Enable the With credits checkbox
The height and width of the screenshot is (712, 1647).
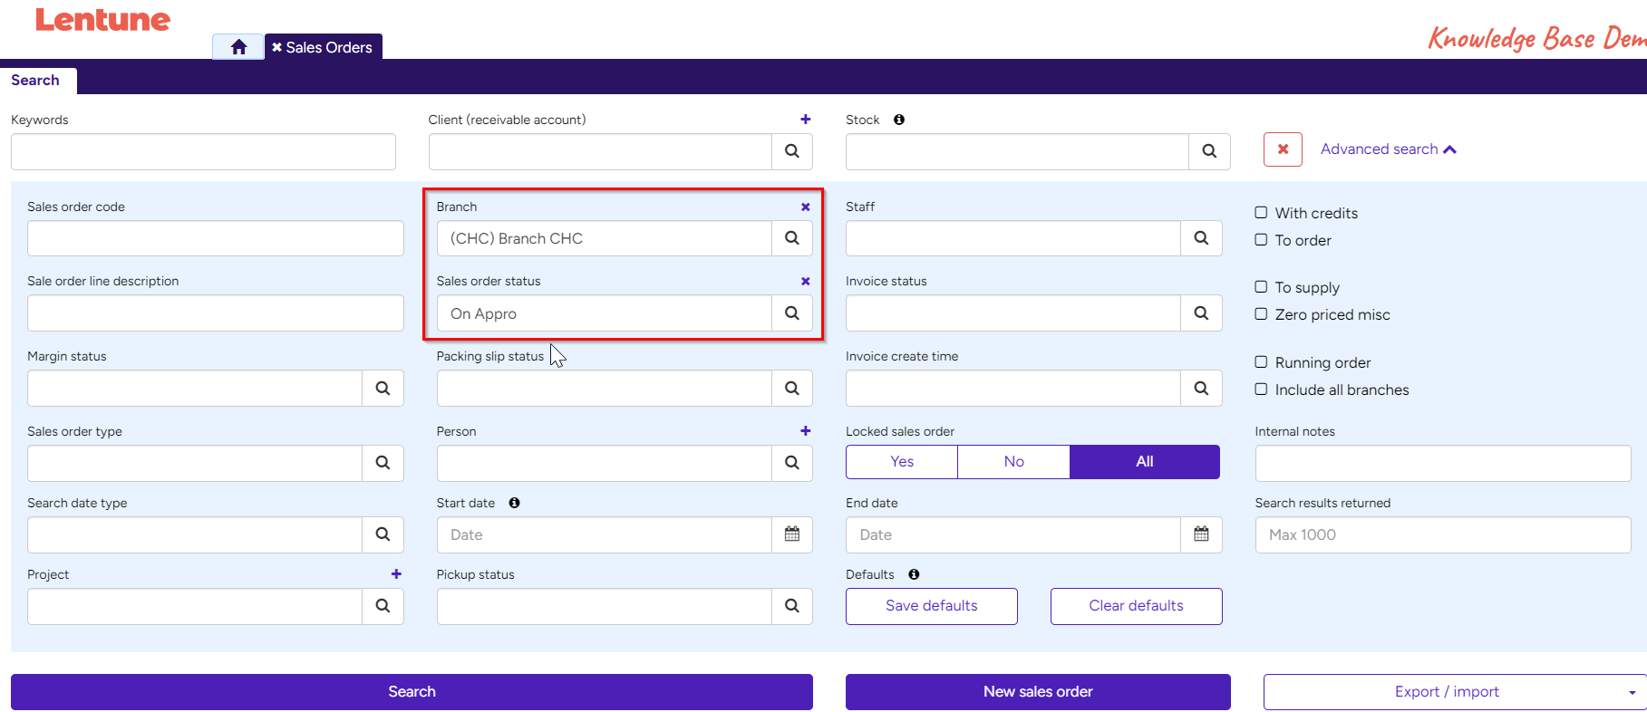coord(1261,213)
